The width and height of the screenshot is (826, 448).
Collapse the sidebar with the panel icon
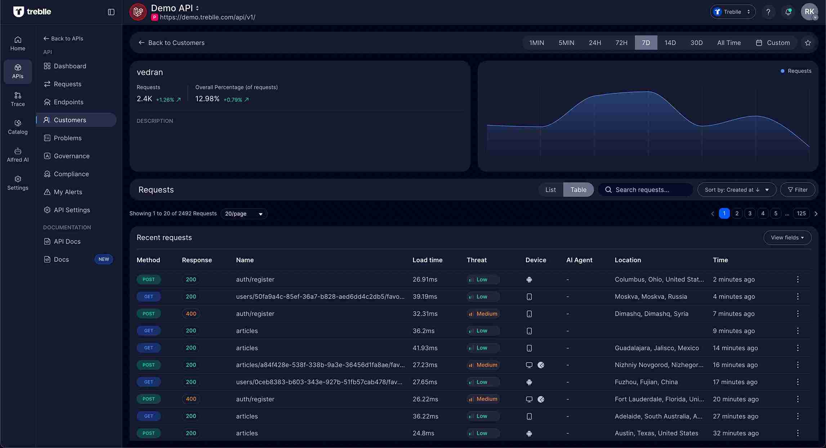[x=111, y=12]
